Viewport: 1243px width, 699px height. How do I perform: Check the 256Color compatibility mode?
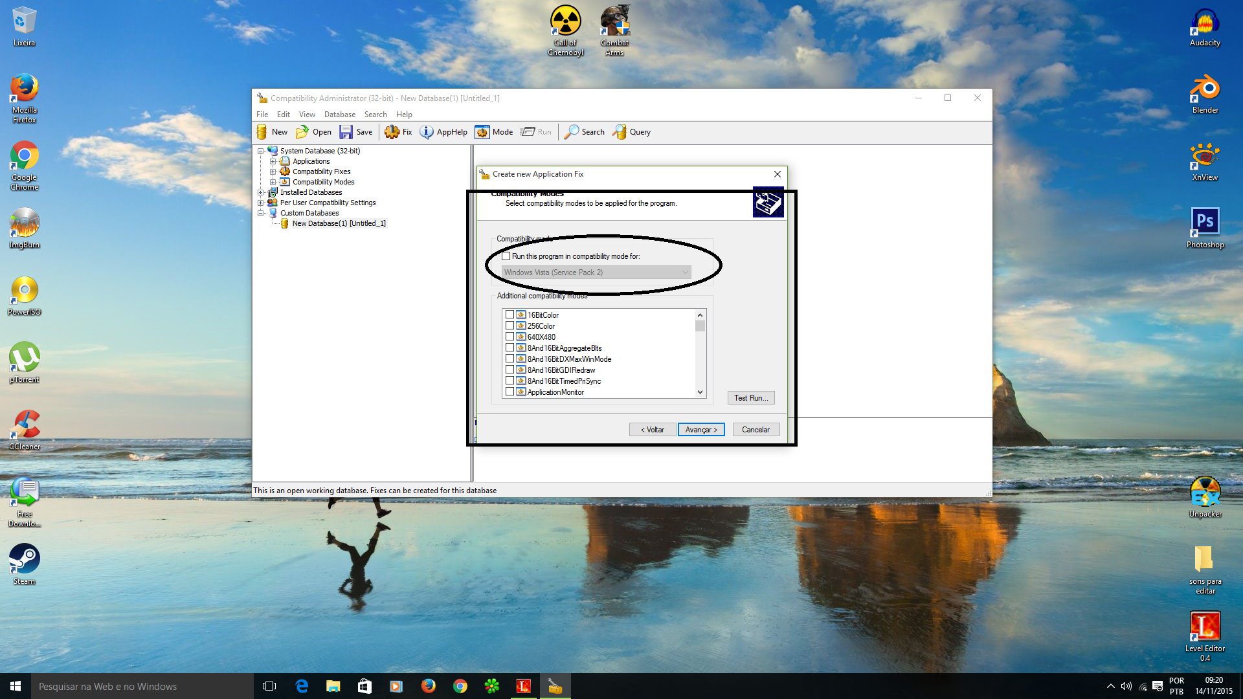coord(510,326)
